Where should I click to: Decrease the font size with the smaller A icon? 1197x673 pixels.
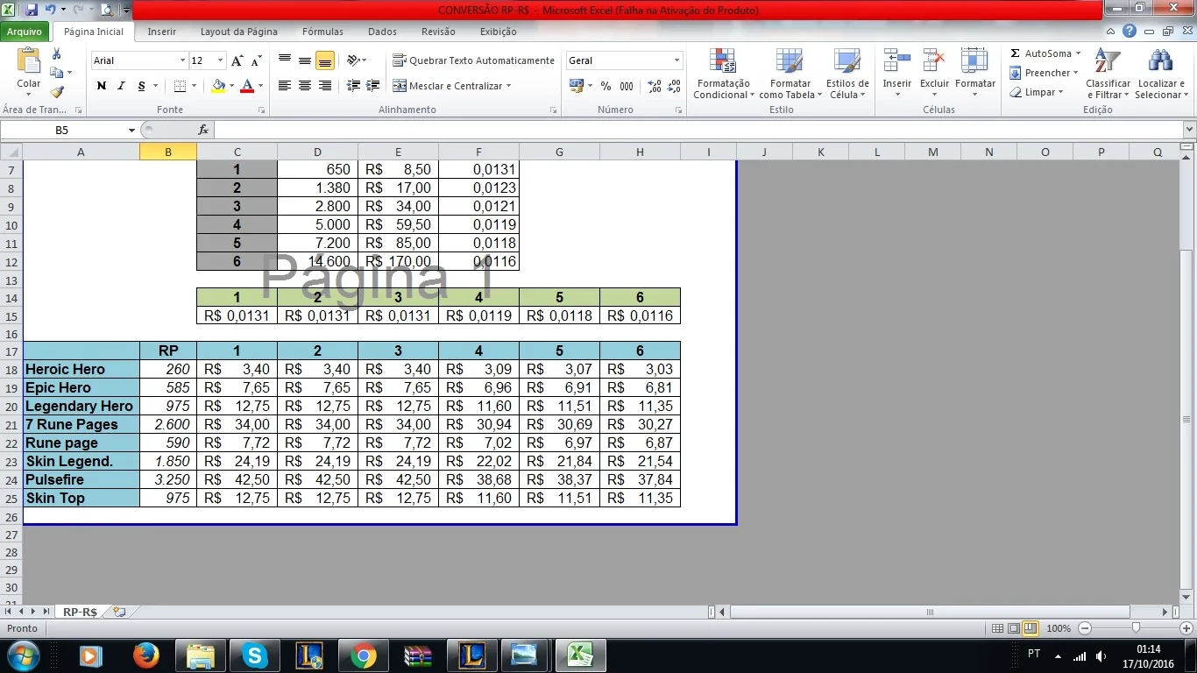click(257, 60)
